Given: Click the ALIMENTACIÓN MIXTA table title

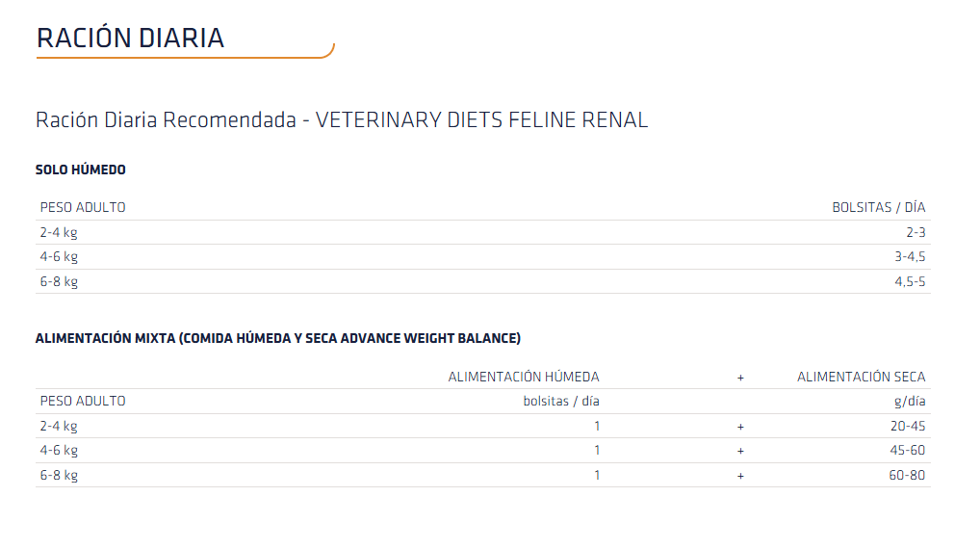Looking at the screenshot, I should coord(278,339).
